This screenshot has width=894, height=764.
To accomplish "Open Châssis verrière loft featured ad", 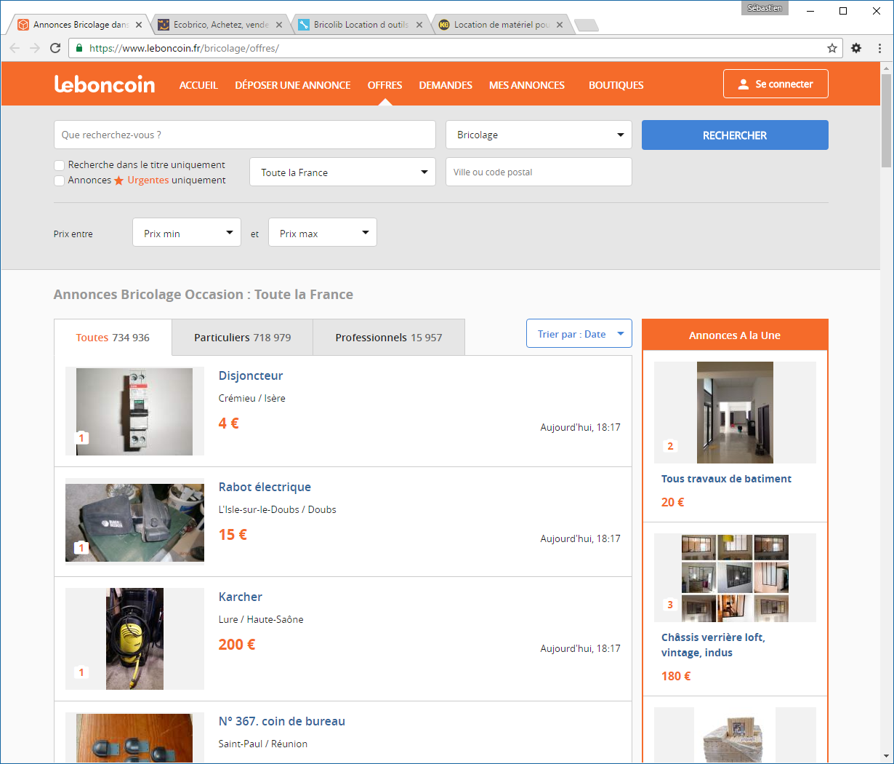I will [x=713, y=645].
